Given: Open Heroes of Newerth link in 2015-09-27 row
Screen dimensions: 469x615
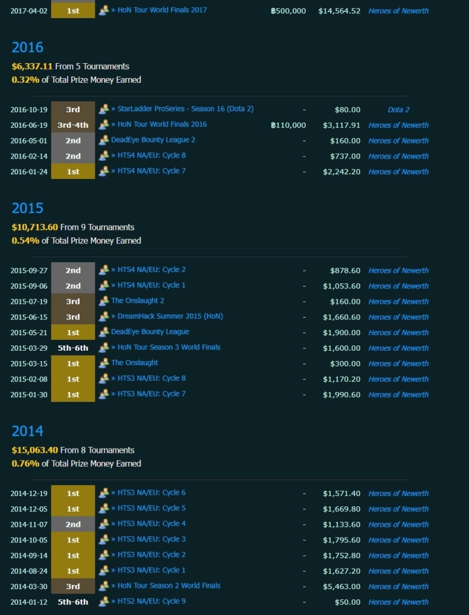Looking at the screenshot, I should pos(398,271).
